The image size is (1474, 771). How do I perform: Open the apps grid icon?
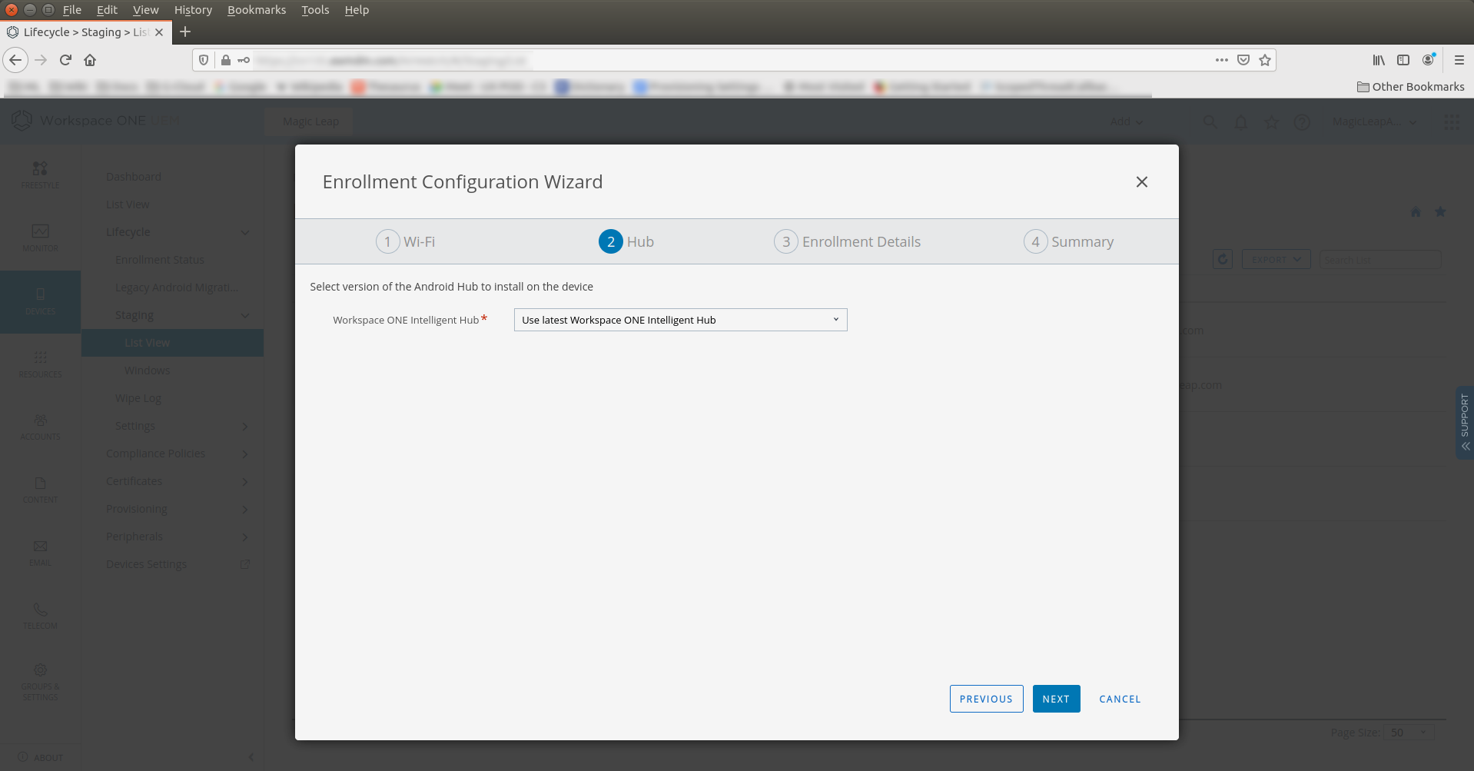click(x=1452, y=122)
